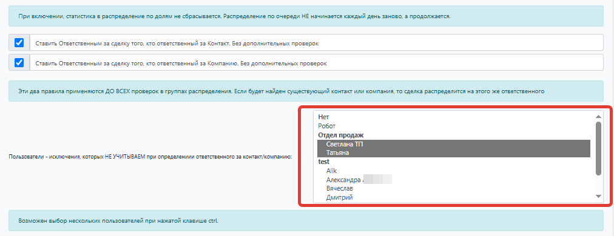The width and height of the screenshot is (614, 236).
Task: Click the 'Отдел продаж' group header
Action: tap(454, 135)
